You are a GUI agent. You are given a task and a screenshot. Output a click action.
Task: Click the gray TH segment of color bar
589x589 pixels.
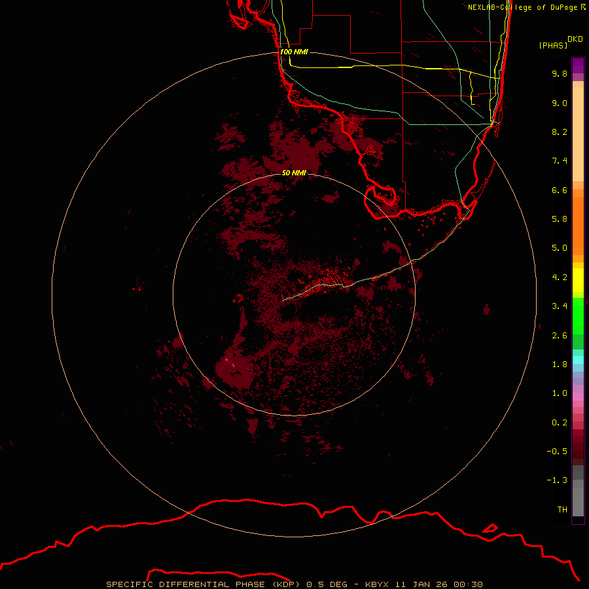coord(578,501)
